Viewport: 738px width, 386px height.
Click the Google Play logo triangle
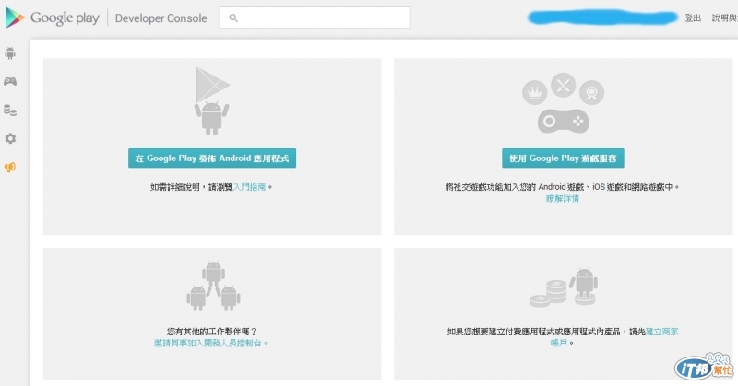pyautogui.click(x=15, y=18)
